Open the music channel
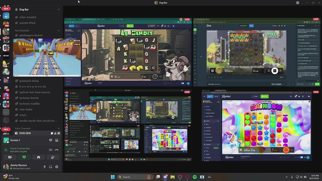 click(x=37, y=115)
